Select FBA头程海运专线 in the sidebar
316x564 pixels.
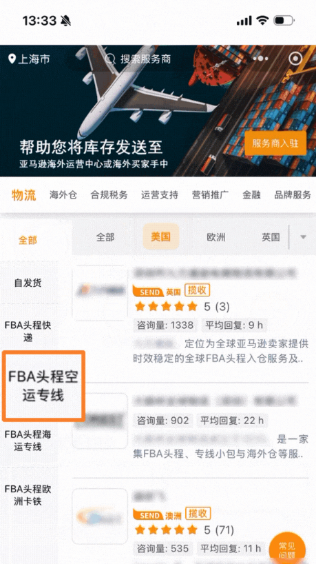[x=28, y=441]
